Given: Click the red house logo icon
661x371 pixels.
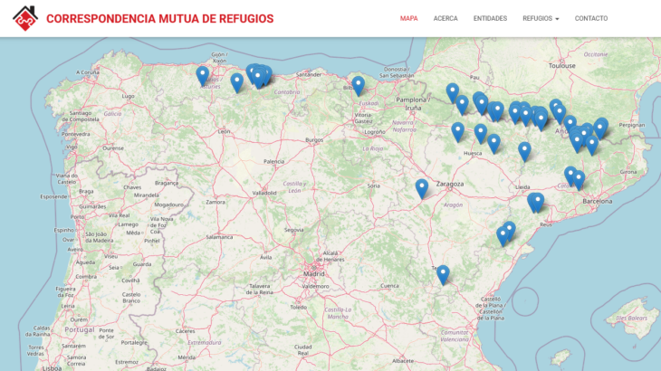Looking at the screenshot, I should (x=25, y=18).
